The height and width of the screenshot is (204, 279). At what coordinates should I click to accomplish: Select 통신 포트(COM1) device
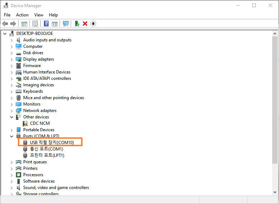[46, 149]
